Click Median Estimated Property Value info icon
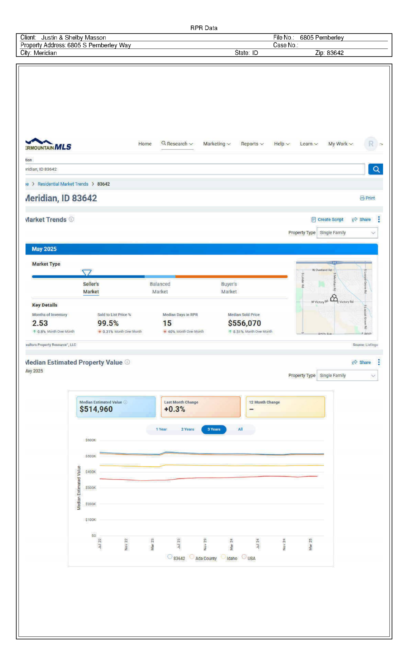The width and height of the screenshot is (407, 671). (x=127, y=362)
